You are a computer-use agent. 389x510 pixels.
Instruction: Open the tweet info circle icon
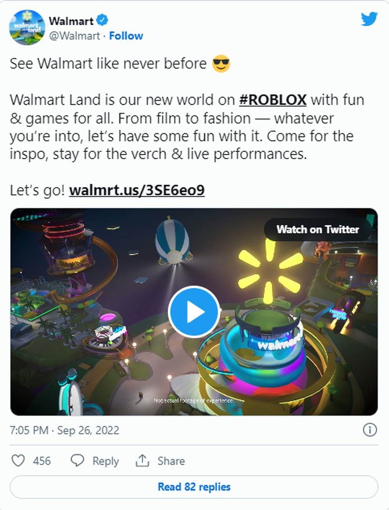(x=370, y=430)
